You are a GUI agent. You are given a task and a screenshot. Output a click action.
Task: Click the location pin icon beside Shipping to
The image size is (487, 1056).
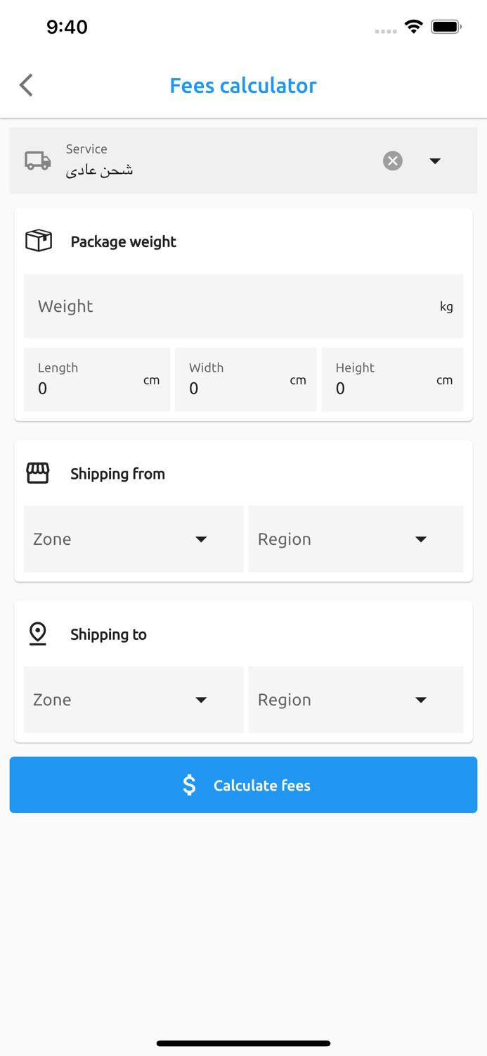tap(37, 634)
